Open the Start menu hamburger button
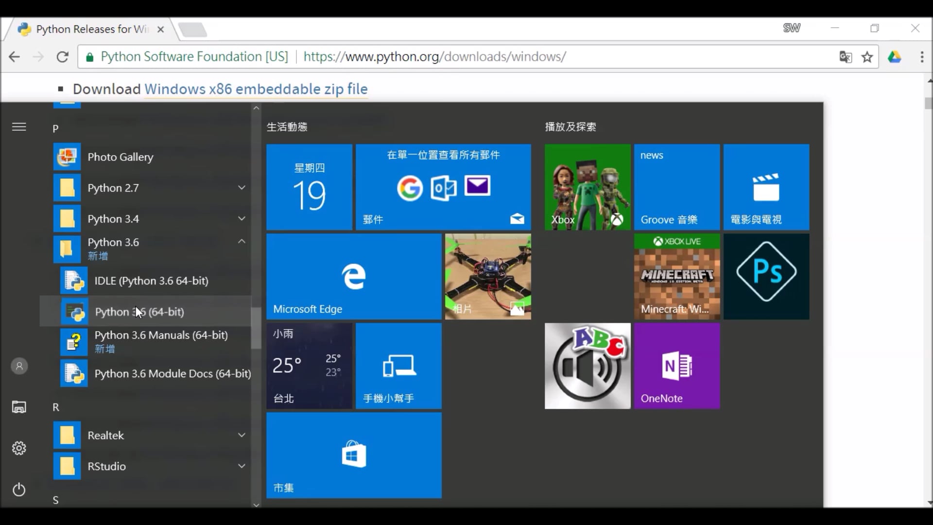The image size is (933, 525). click(19, 126)
